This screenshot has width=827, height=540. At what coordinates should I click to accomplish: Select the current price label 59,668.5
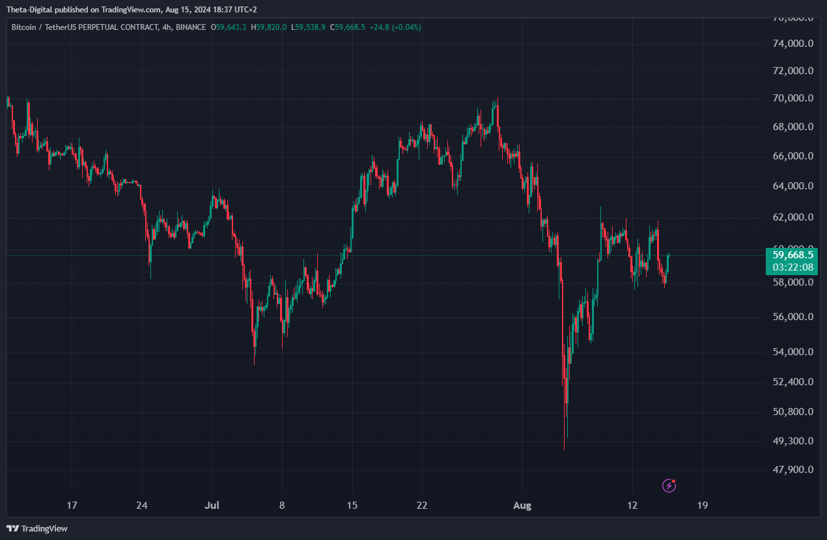[792, 254]
